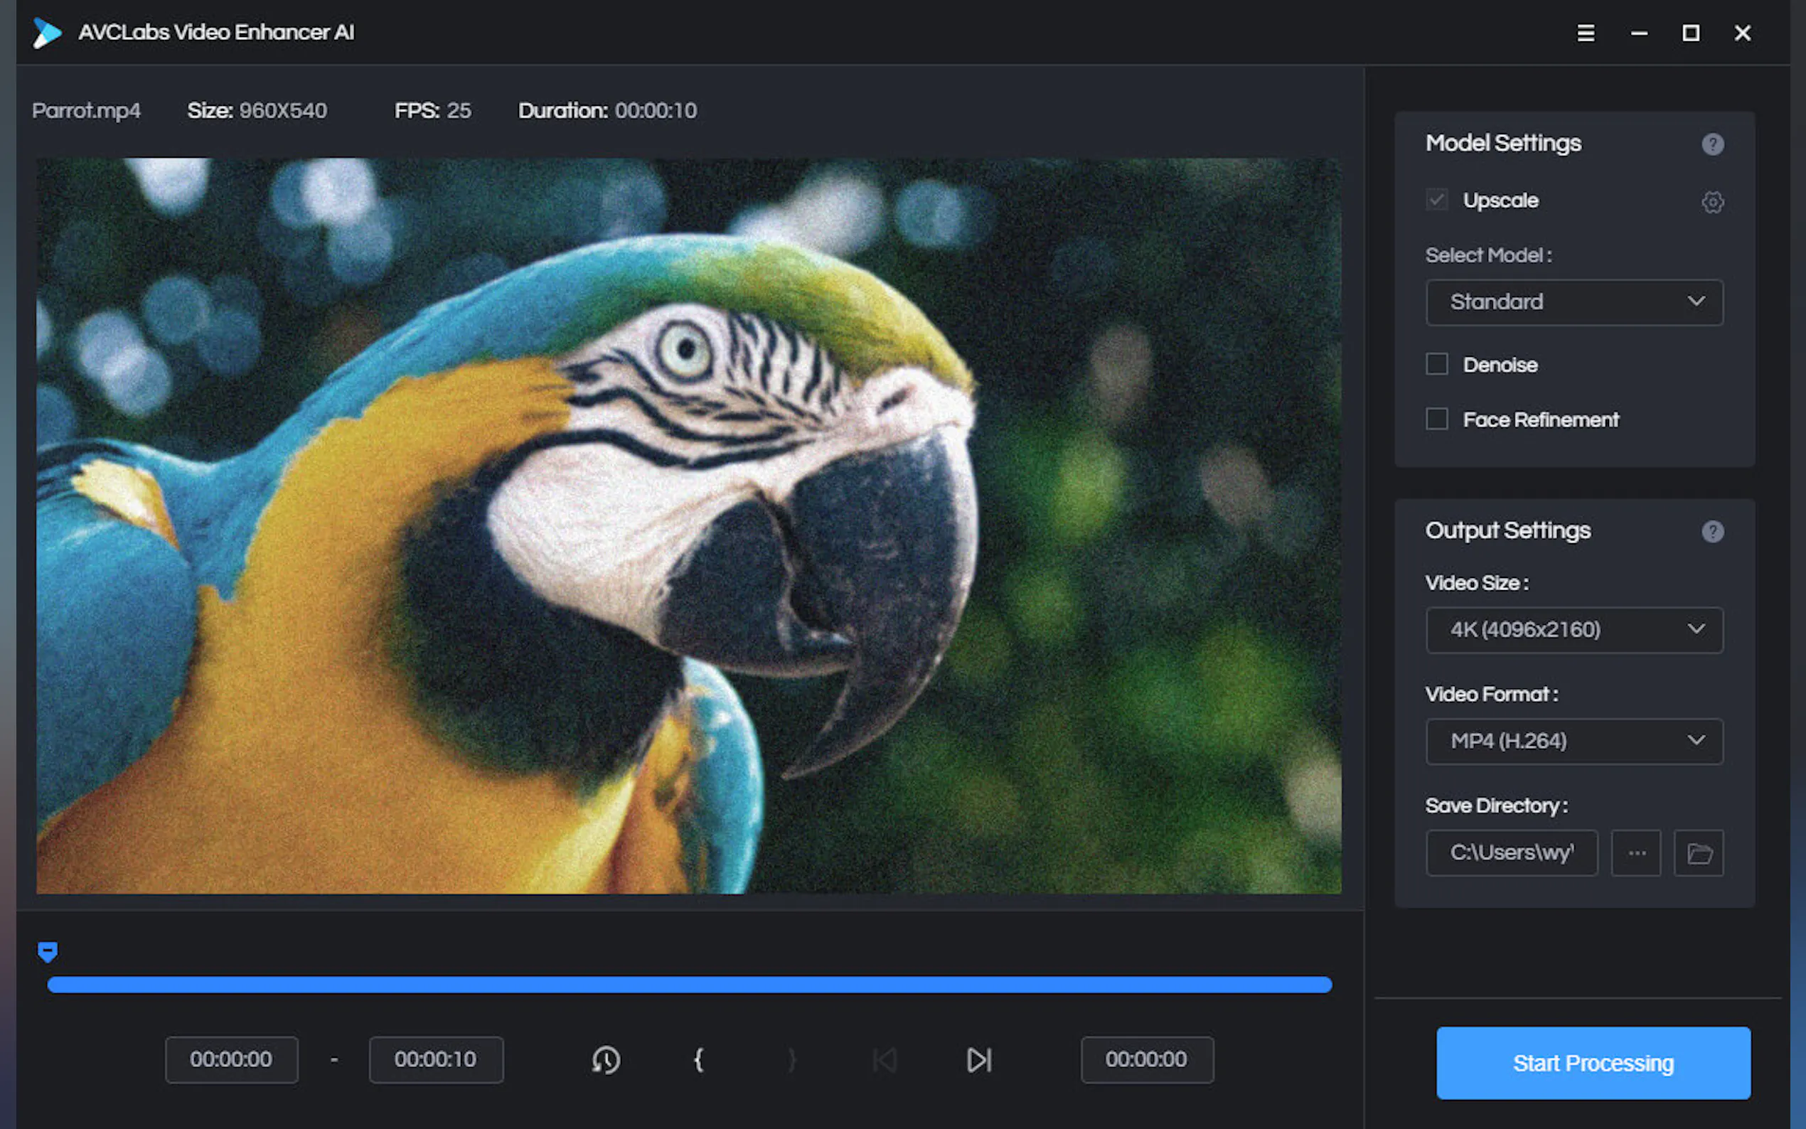Browse save directory with ellipsis button
This screenshot has width=1806, height=1129.
[x=1636, y=852]
